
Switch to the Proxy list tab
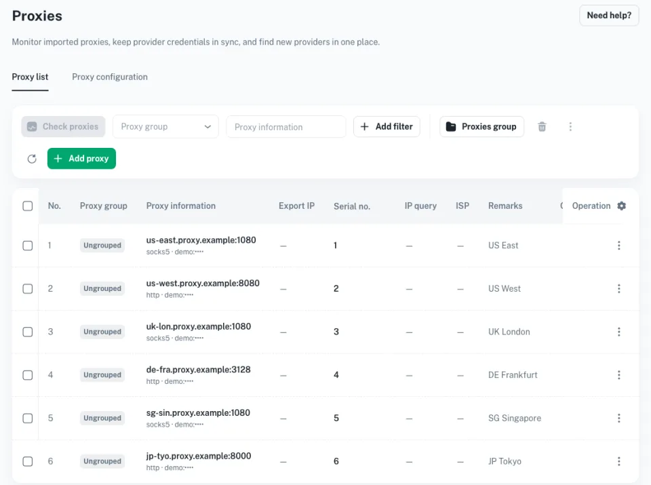coord(30,77)
